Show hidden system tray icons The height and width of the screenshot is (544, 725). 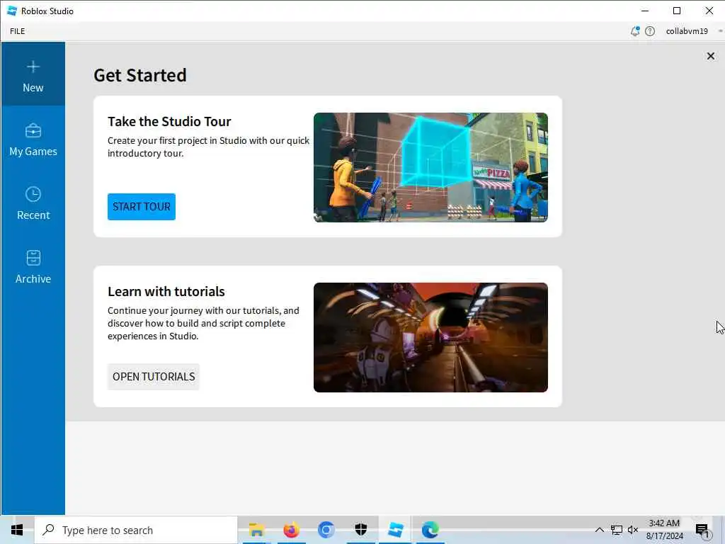pyautogui.click(x=599, y=530)
